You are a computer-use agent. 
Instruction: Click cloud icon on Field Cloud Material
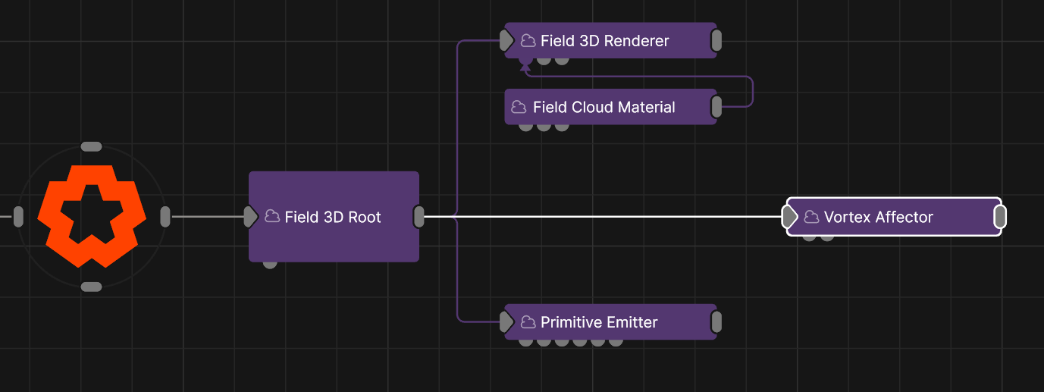pos(519,107)
